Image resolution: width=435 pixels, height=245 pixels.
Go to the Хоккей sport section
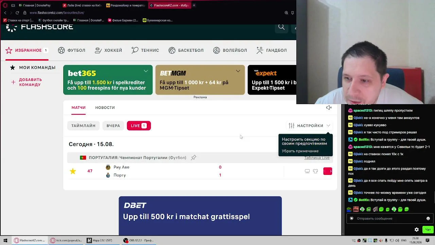pyautogui.click(x=108, y=50)
